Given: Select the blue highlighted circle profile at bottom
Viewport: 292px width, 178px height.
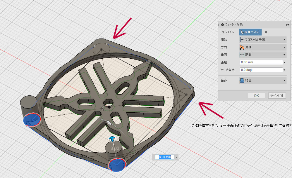Looking at the screenshot, I should [117, 165].
